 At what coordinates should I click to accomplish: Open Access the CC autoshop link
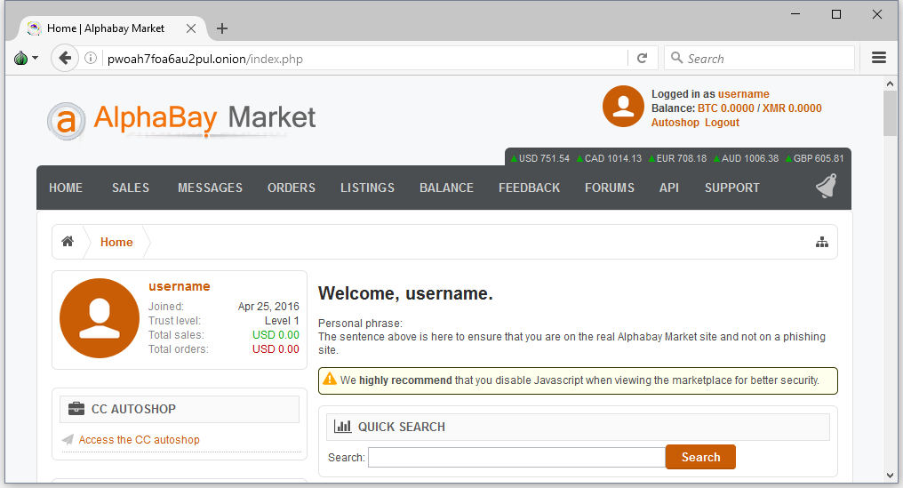(140, 440)
